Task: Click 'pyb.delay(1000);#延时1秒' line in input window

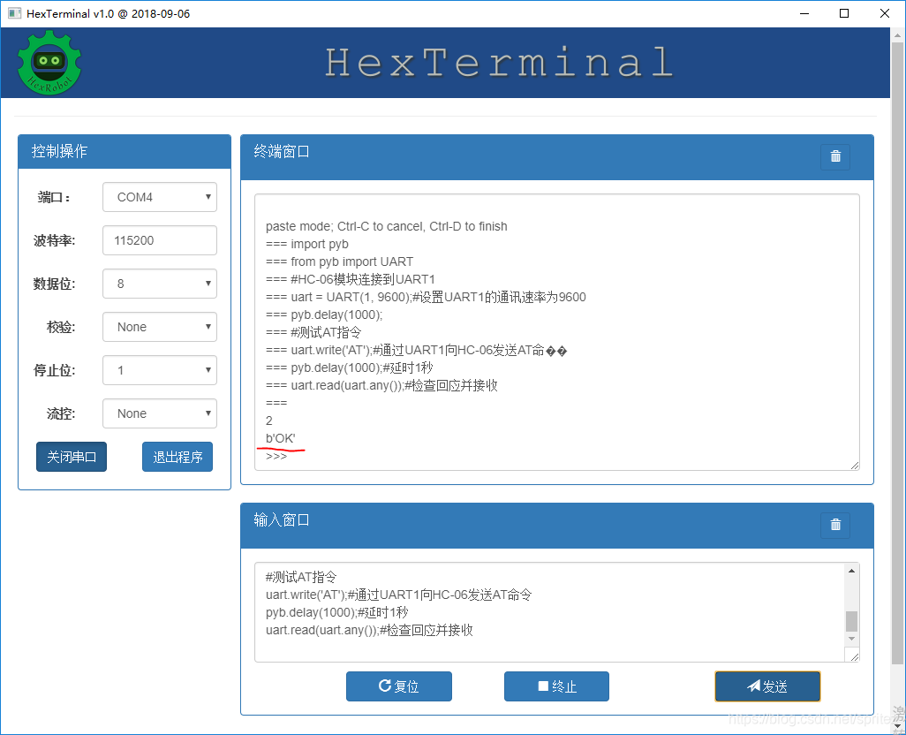Action: click(336, 612)
